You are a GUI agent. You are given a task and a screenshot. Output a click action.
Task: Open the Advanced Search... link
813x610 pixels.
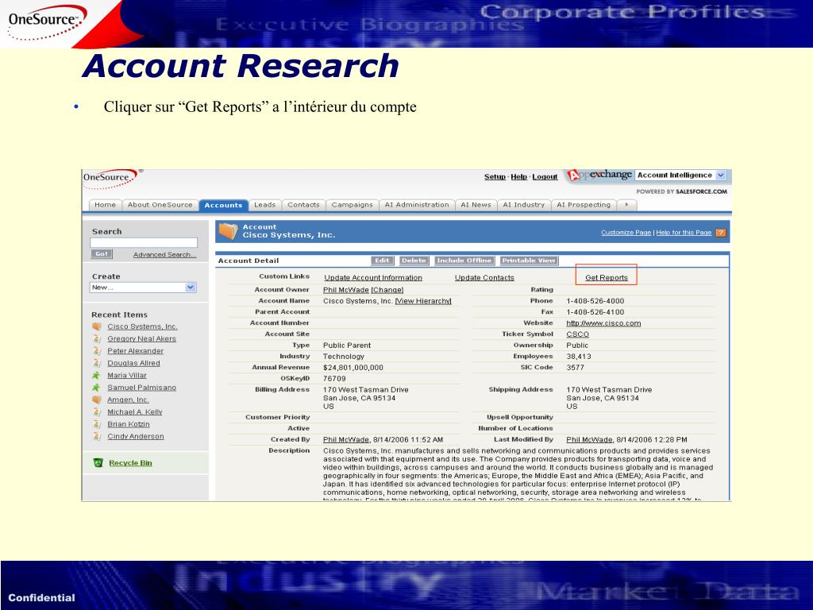point(165,255)
